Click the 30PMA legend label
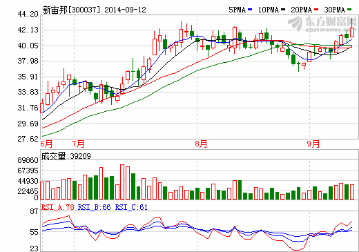Screen dimensions: 359x252 click(x=335, y=10)
